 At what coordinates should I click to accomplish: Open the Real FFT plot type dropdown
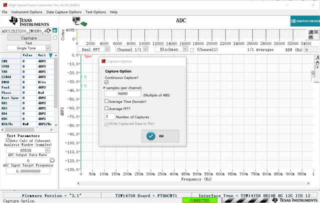(x=107, y=49)
